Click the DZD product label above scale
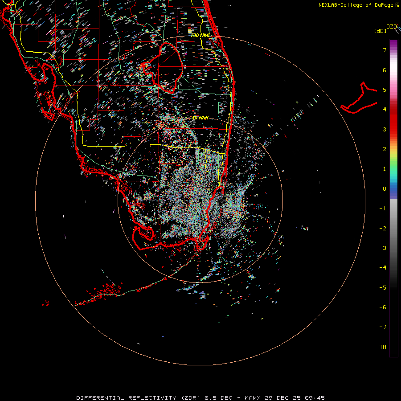 391,27
